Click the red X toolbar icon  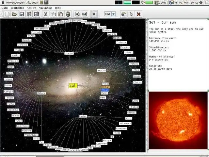point(138,14)
